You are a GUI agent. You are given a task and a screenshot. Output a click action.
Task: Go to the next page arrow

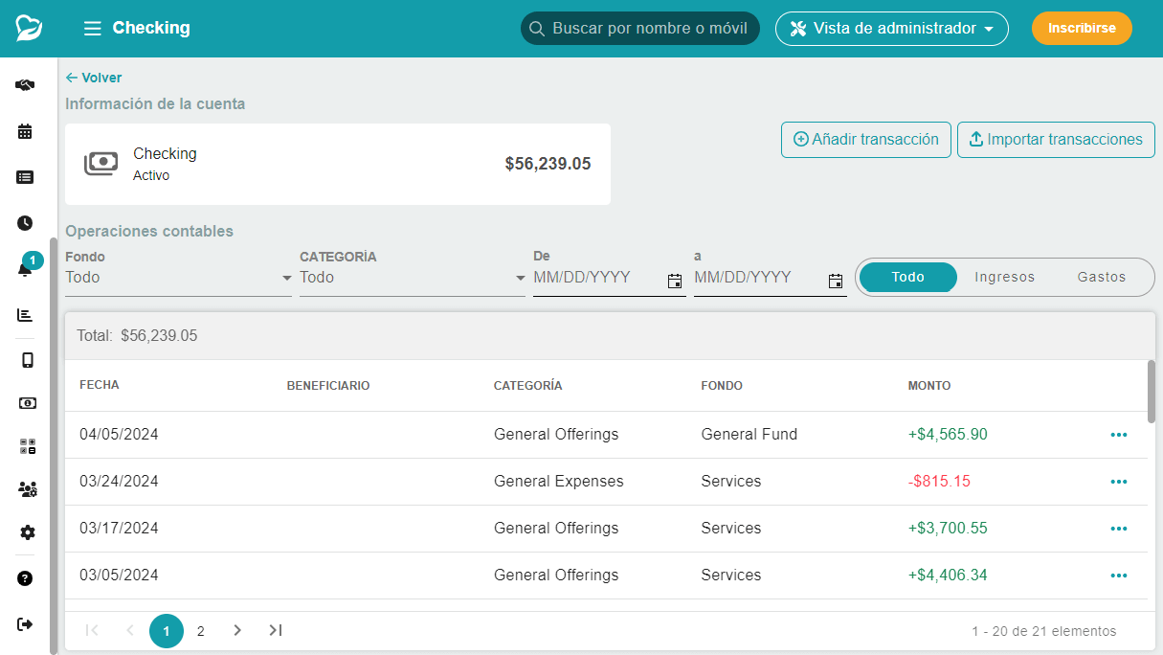pos(237,630)
